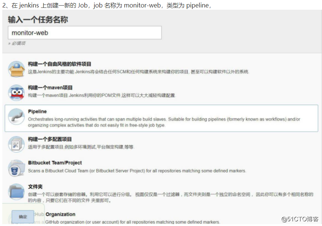The image size is (322, 226).
Task: Click the 输入一个任务名称 heading
Action: 38,20
